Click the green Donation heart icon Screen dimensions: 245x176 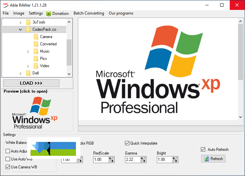tap(49, 14)
